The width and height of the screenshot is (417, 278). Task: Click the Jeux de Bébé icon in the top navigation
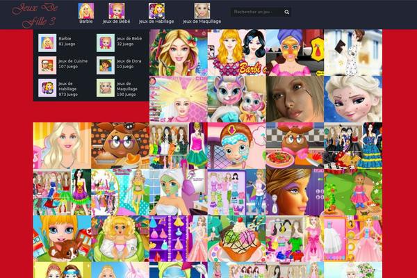point(117,11)
